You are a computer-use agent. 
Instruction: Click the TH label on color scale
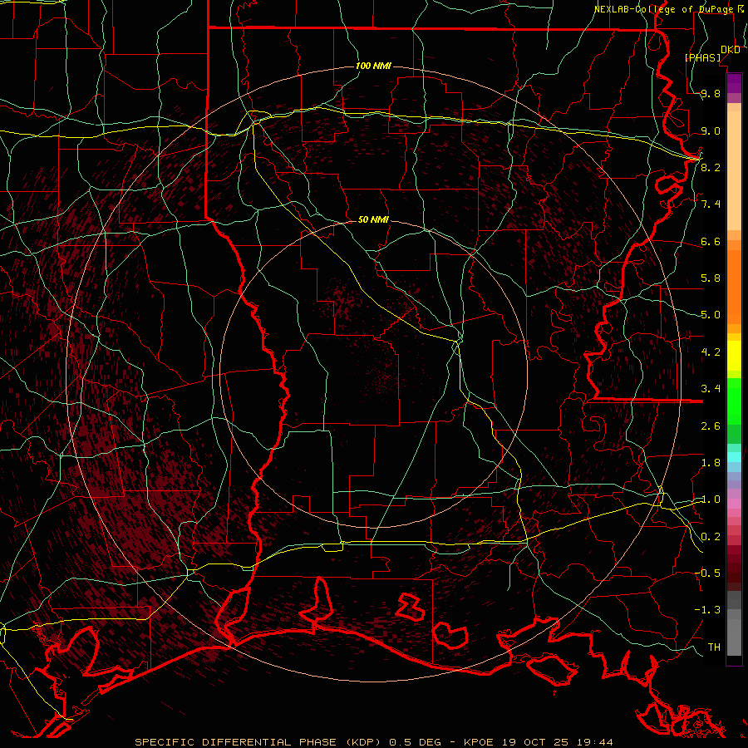(714, 647)
